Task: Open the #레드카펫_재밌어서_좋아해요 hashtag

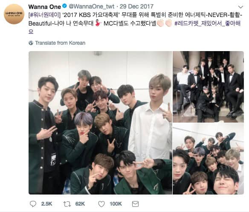Action: pyautogui.click(x=207, y=23)
